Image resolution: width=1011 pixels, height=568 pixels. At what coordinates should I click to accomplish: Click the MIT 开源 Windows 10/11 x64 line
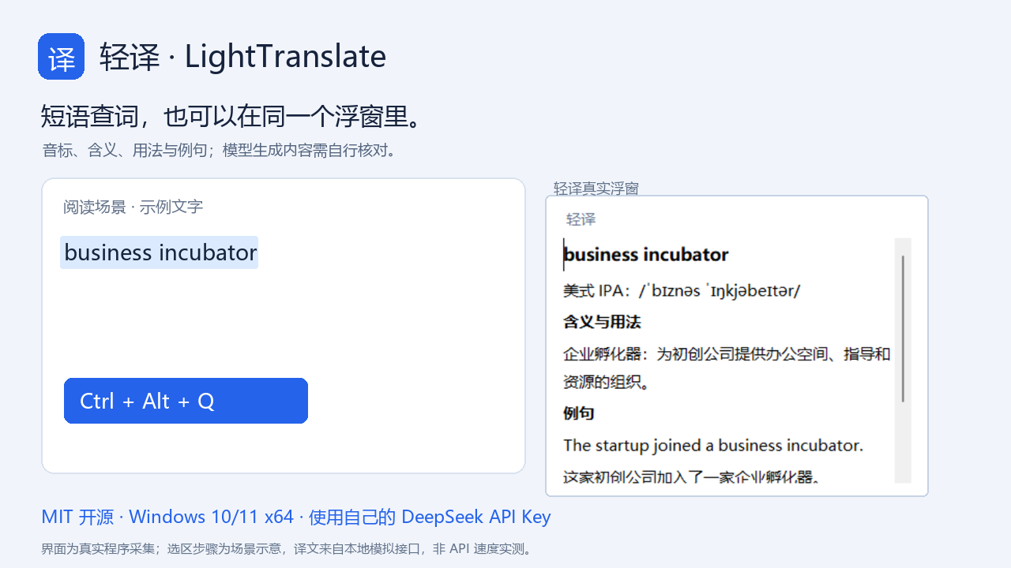tap(296, 517)
